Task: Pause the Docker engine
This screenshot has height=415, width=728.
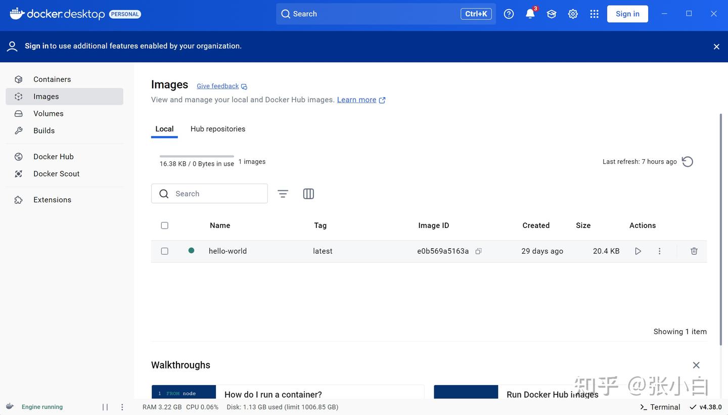Action: (x=105, y=407)
